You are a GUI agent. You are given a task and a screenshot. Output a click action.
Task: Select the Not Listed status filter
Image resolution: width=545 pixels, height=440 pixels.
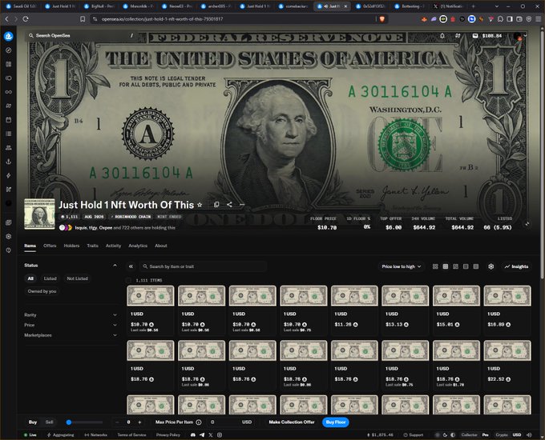[x=77, y=278]
